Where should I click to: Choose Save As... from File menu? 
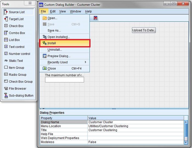point(64,31)
